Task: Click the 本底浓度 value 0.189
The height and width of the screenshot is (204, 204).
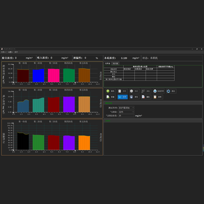Action: tap(124, 58)
